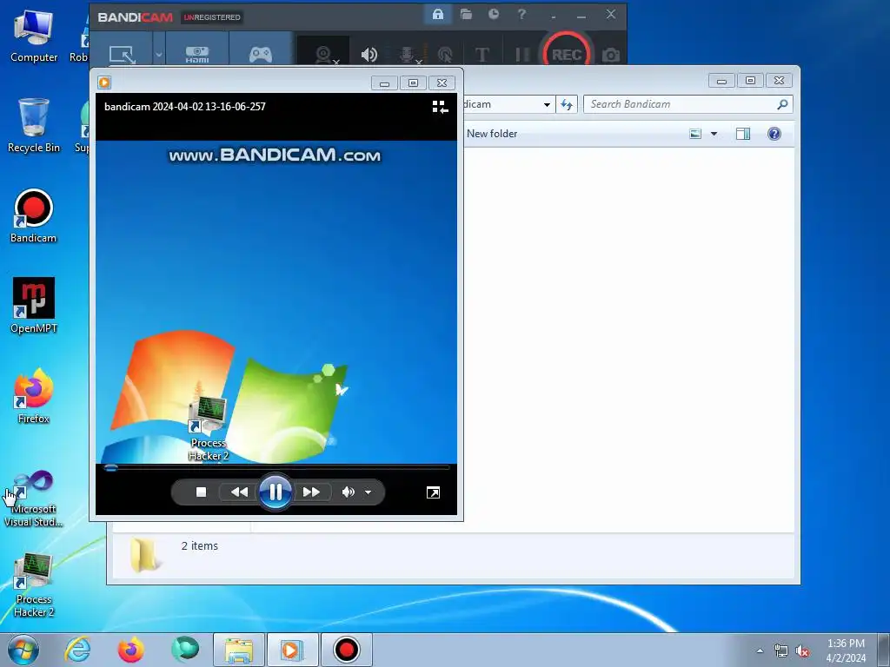Open Bandicam help question mark
This screenshot has width=890, height=667.
(521, 15)
